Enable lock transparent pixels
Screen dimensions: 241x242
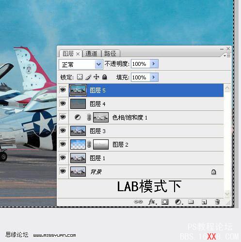(80, 77)
